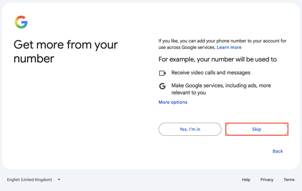Accept with the Yes, I'm in button

coord(190,129)
